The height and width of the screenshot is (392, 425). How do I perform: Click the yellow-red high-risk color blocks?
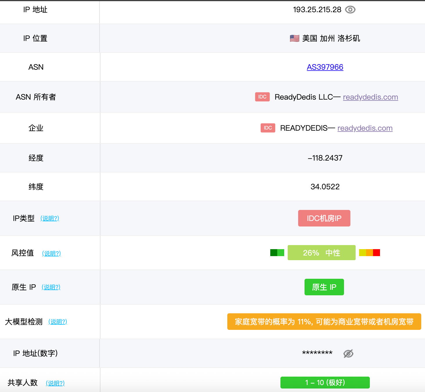click(369, 253)
